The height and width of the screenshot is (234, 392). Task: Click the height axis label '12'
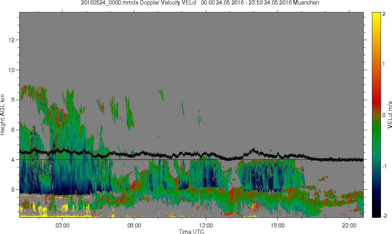click(x=11, y=40)
